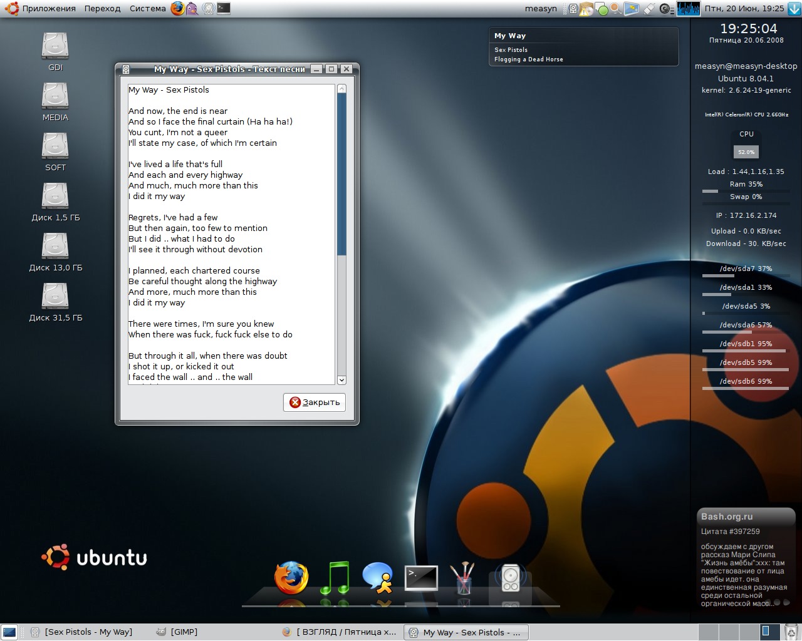The height and width of the screenshot is (641, 802).
Task: Click the Bash.org.ru widget title
Action: pyautogui.click(x=727, y=516)
